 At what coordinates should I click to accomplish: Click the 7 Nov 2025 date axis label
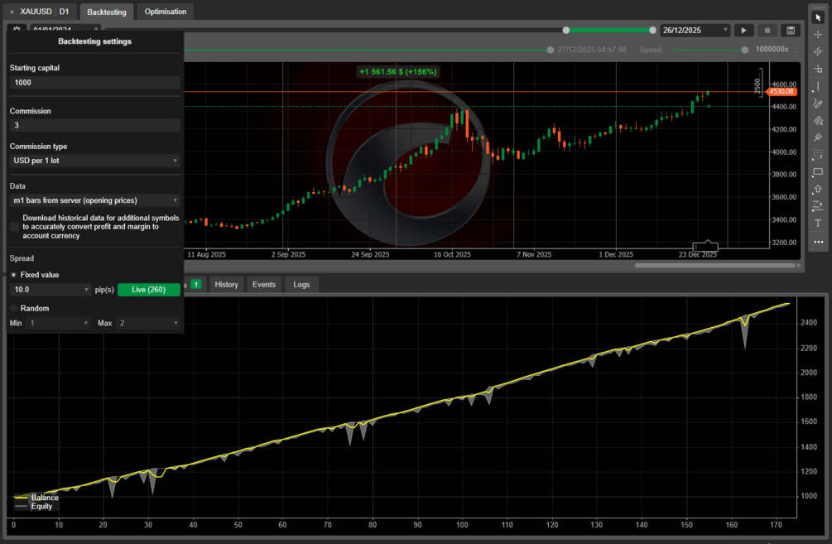534,254
